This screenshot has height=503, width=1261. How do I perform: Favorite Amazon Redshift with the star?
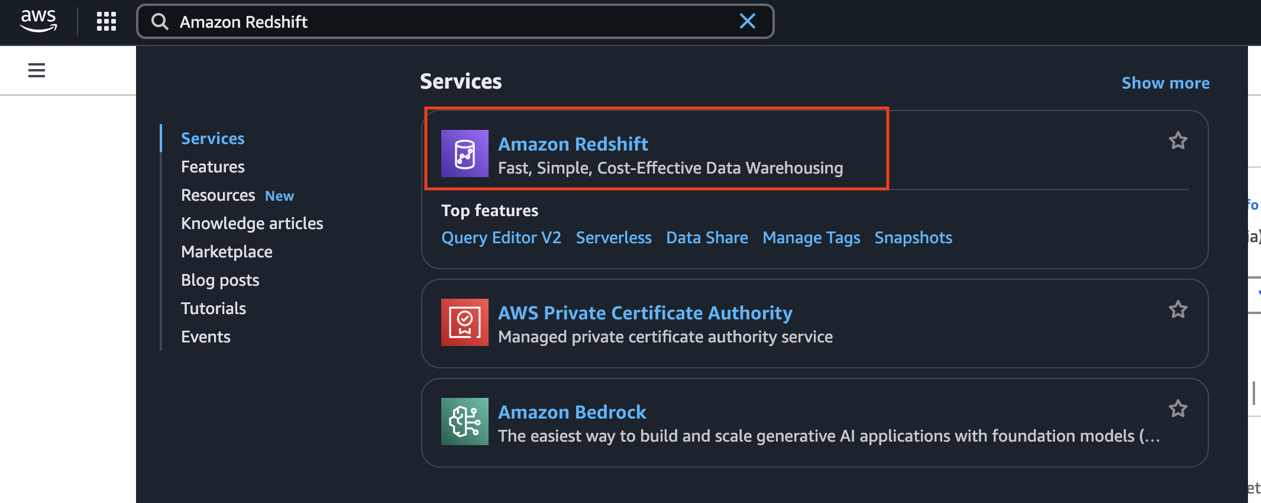(1178, 141)
